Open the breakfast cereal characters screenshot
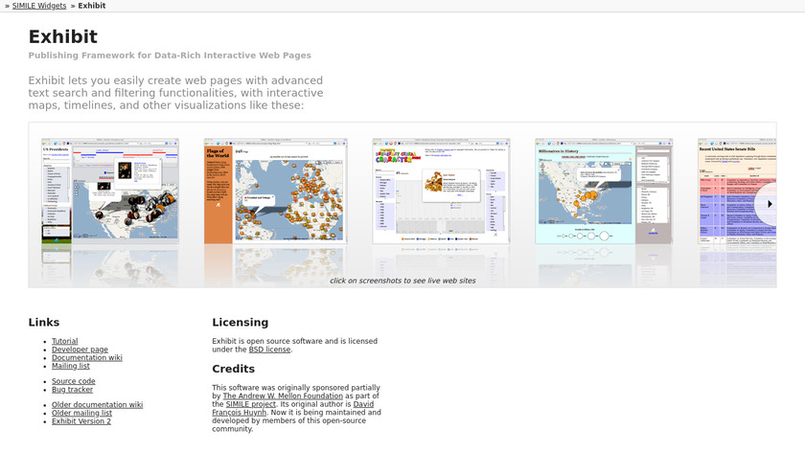Screen dimensions: 805x452 [442, 191]
